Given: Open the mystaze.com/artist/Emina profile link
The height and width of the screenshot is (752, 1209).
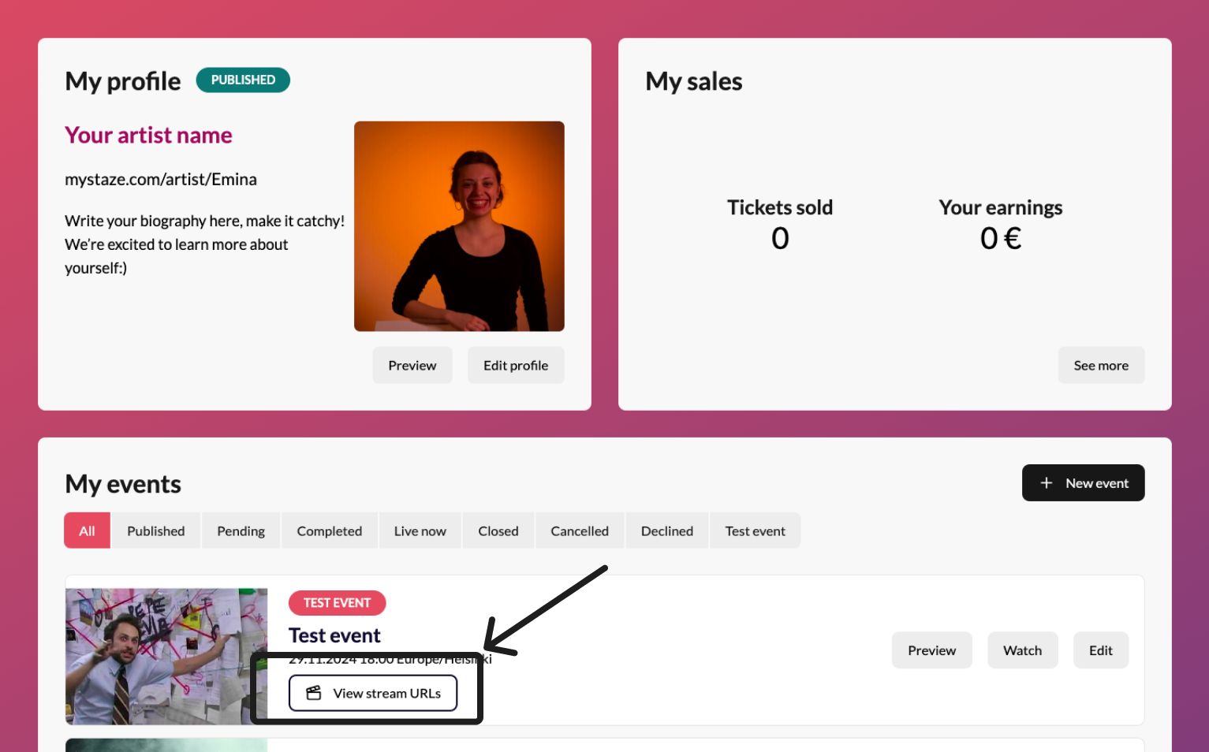Looking at the screenshot, I should [161, 180].
